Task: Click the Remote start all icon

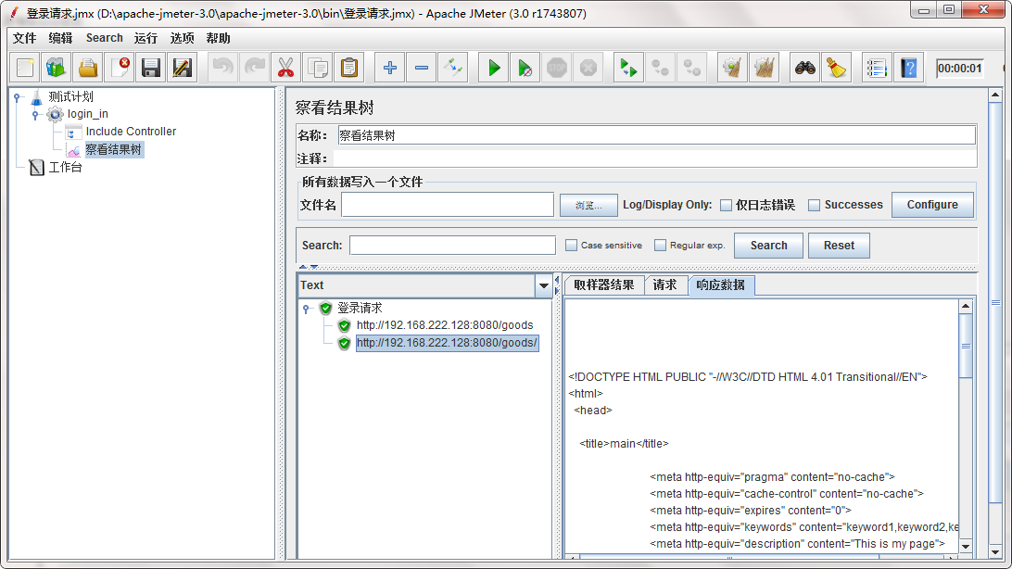Action: 628,67
